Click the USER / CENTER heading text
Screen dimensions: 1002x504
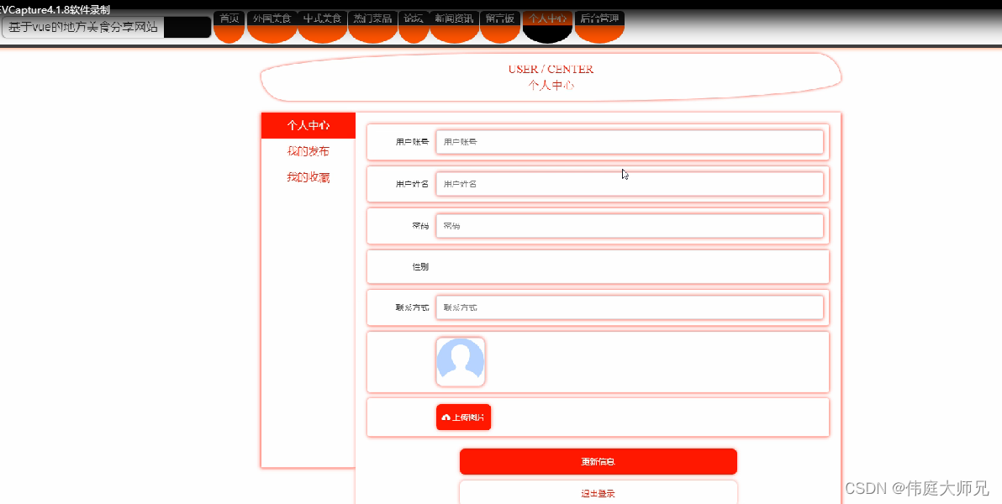551,69
